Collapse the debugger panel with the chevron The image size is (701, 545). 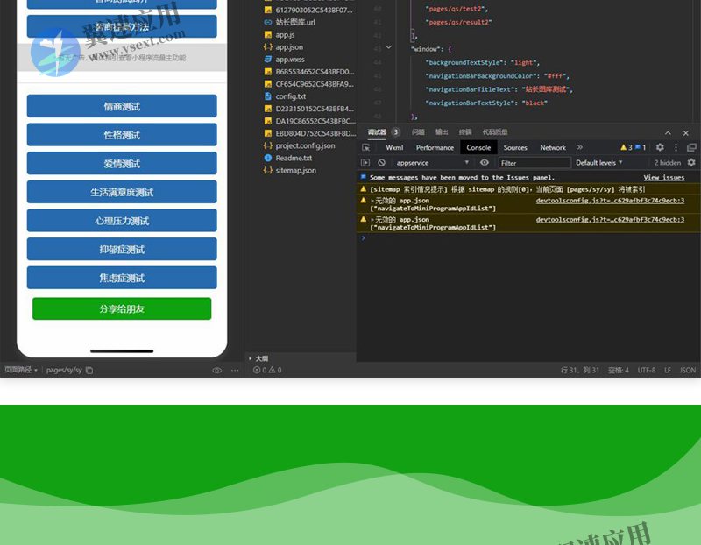point(668,132)
